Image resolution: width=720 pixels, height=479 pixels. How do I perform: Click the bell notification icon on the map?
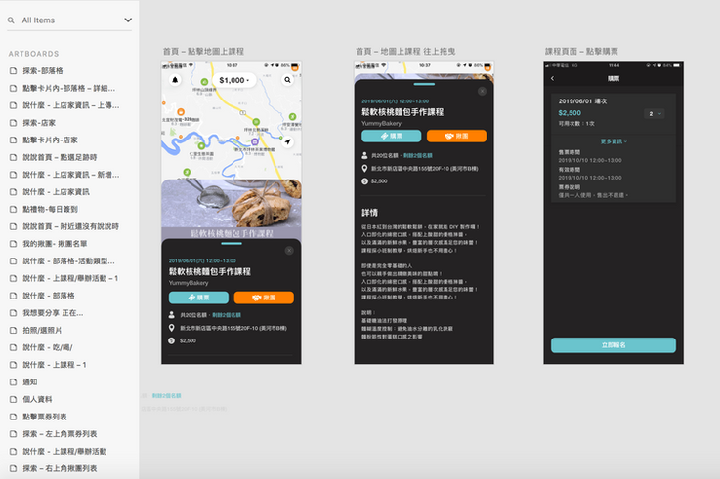[175, 80]
